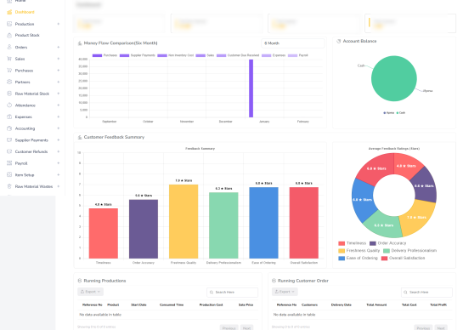Toggle Payroll series in Money Flow legend
The width and height of the screenshot is (463, 330).
tap(298, 55)
